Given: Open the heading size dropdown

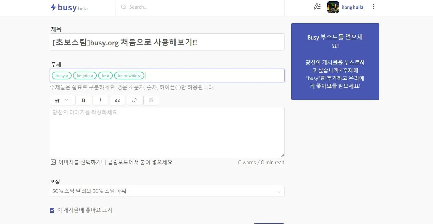Looking at the screenshot, I should [62, 101].
